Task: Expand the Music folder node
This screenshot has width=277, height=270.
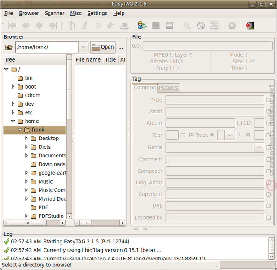Action: (26, 181)
